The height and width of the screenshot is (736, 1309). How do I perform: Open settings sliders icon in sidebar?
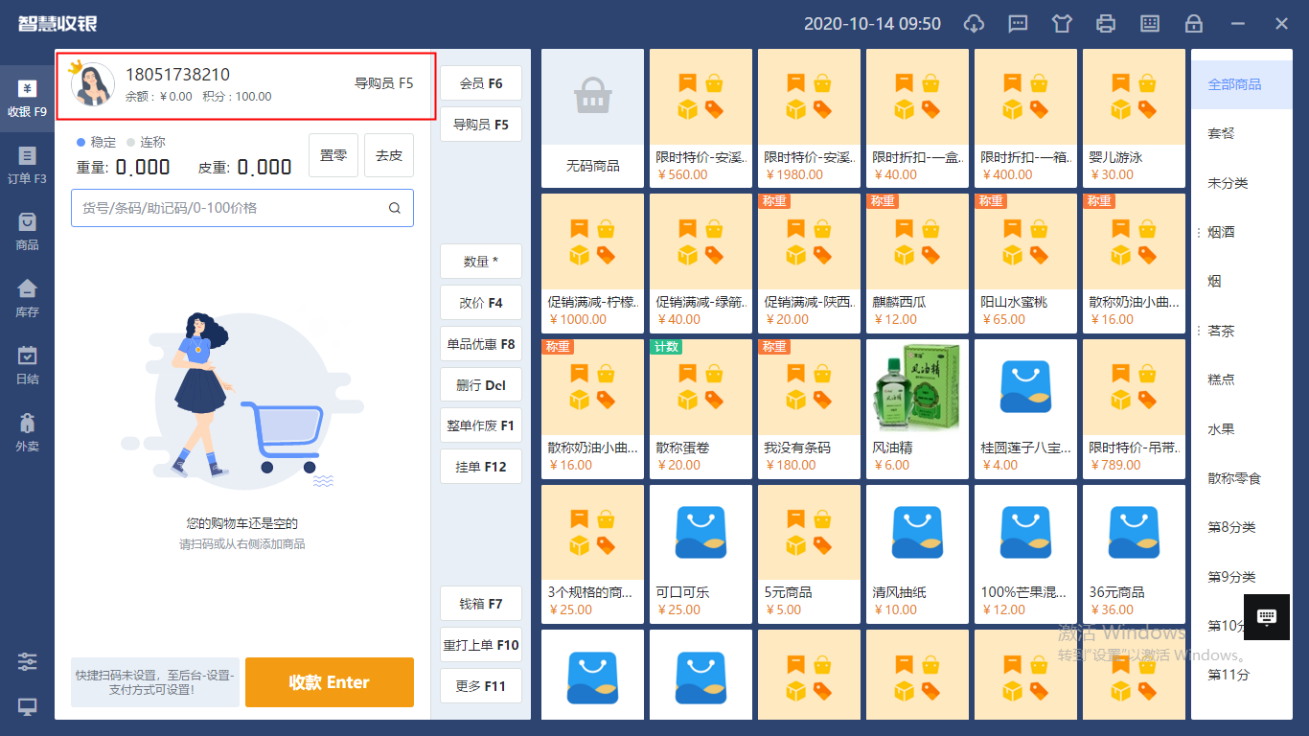click(27, 661)
